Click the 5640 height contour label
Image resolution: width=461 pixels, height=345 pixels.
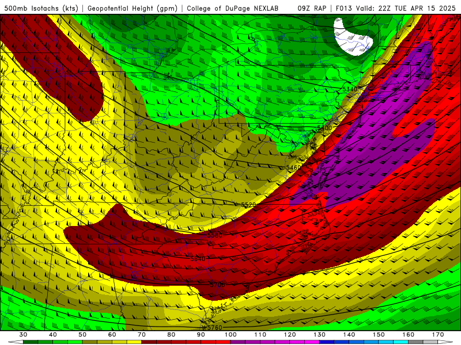point(198,259)
